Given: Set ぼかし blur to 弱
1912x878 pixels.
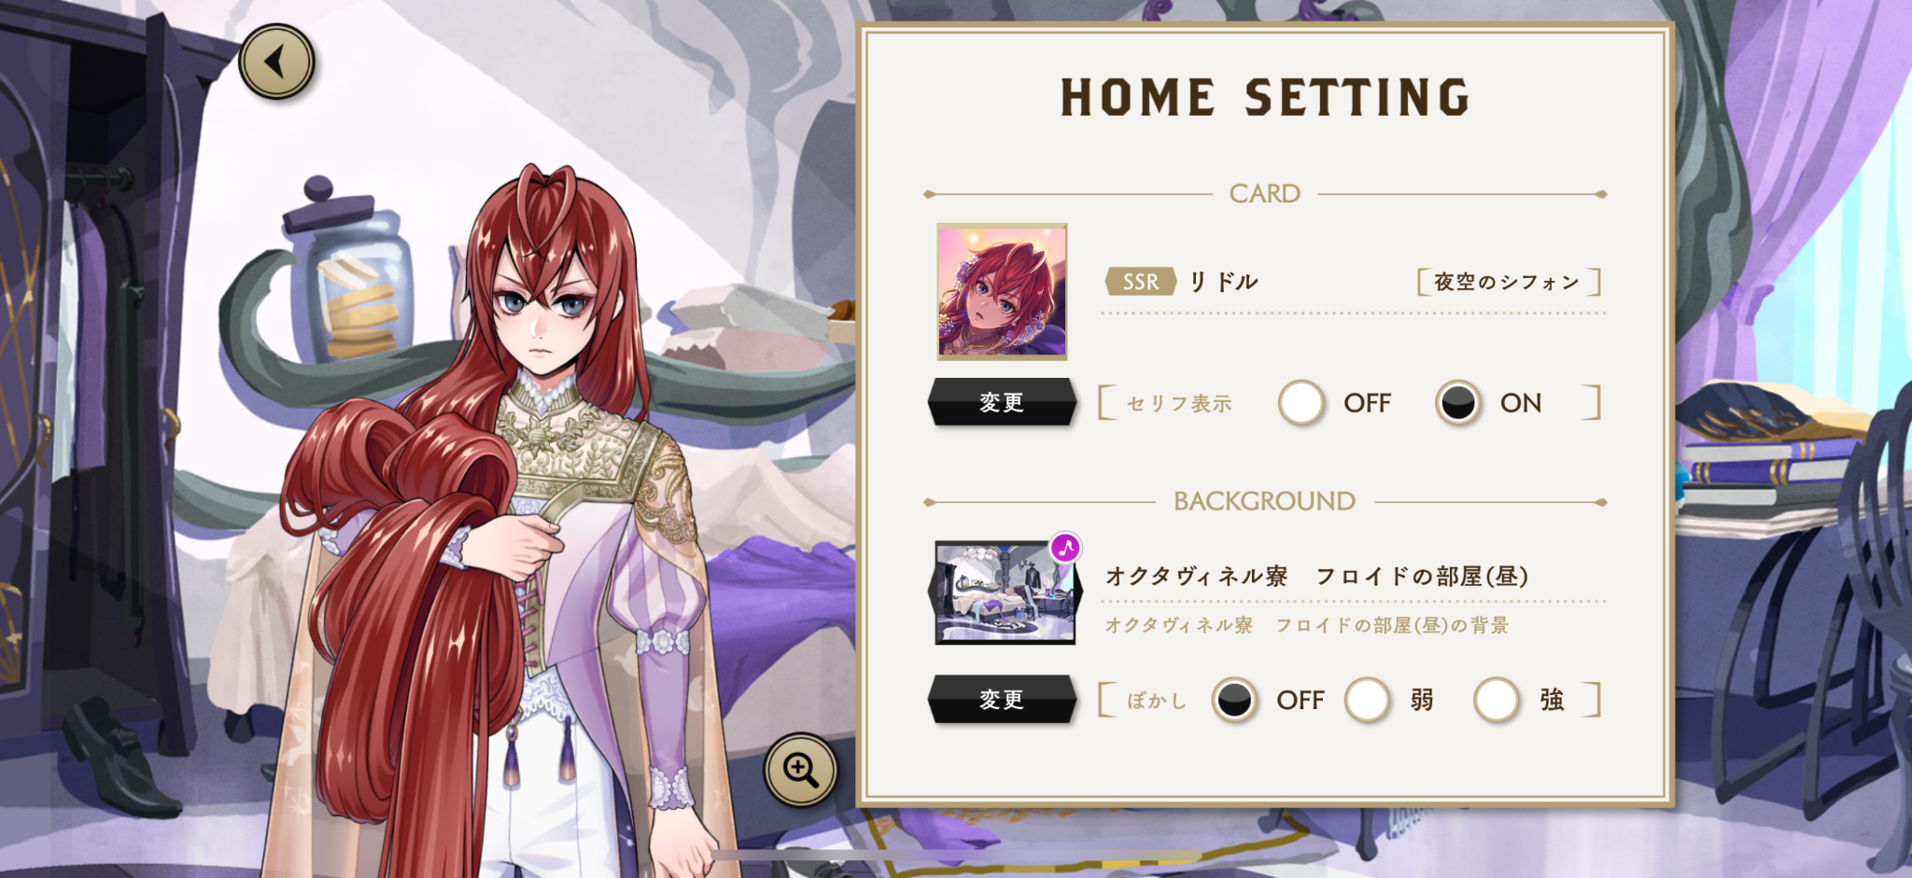Looking at the screenshot, I should 1368,700.
